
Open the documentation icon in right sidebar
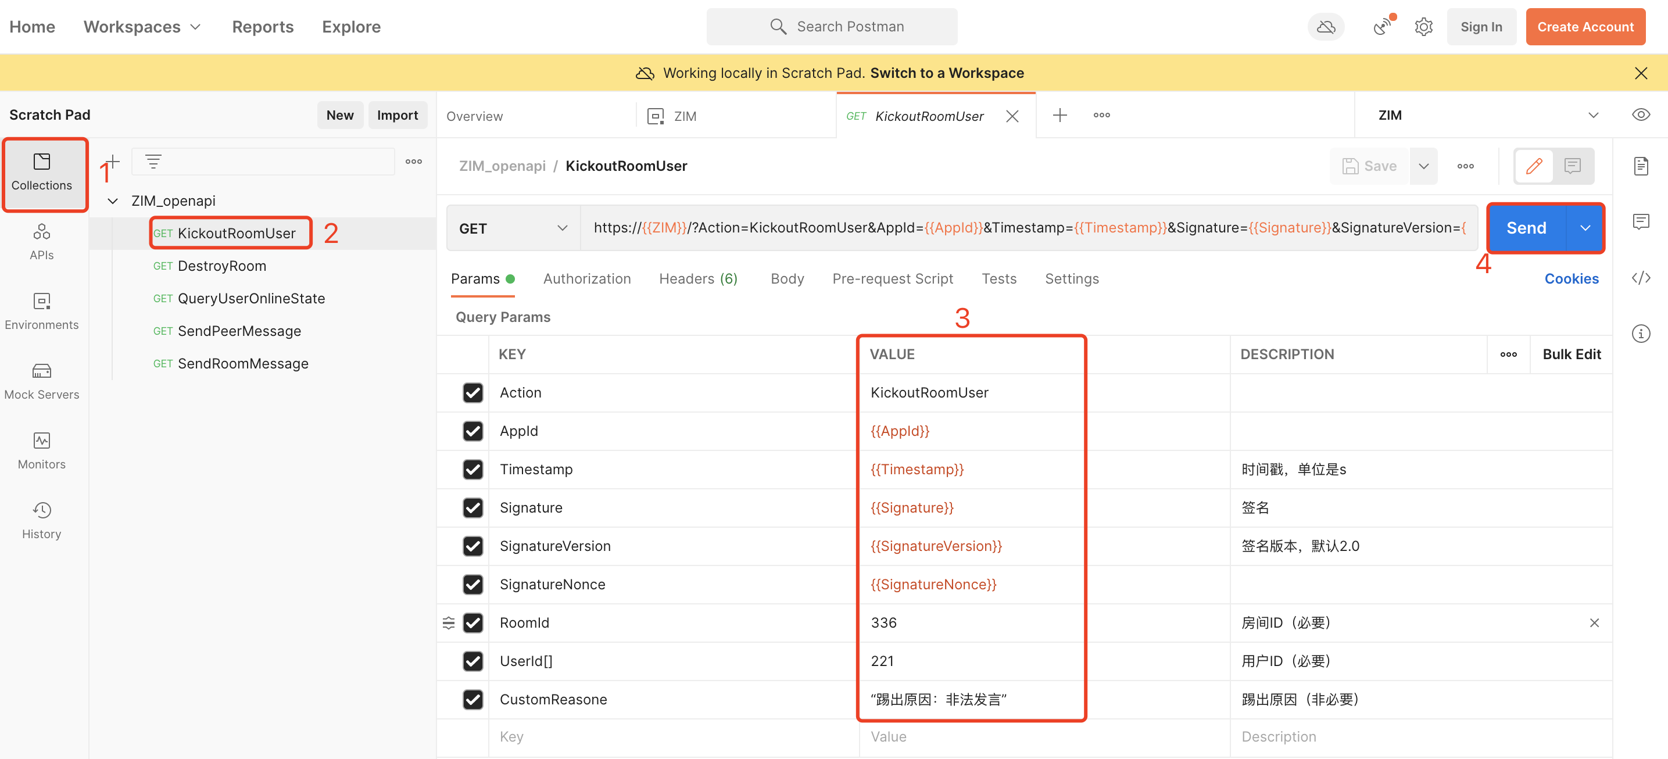1640,166
